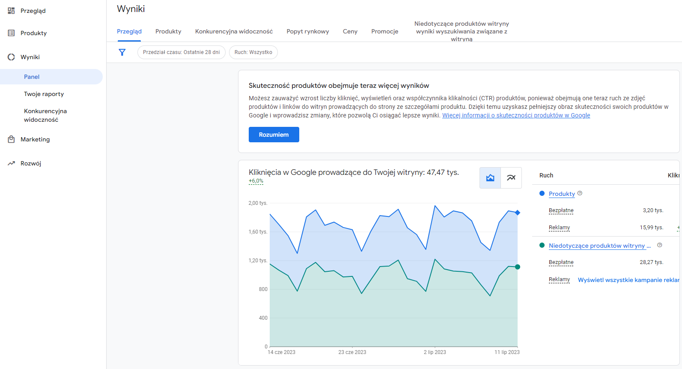The image size is (682, 369).
Task: Click Bezpłatne label under Niedotyczące produktów
Action: coord(561,262)
